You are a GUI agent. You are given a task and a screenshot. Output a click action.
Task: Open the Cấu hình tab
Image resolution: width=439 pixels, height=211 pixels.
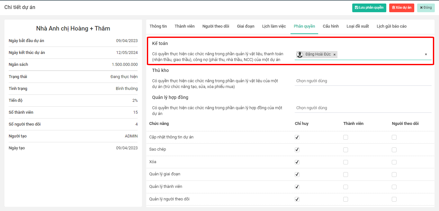coord(331,26)
